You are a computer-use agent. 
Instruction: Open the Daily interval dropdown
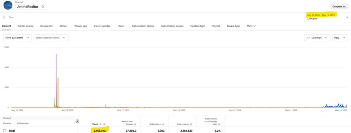340,38
